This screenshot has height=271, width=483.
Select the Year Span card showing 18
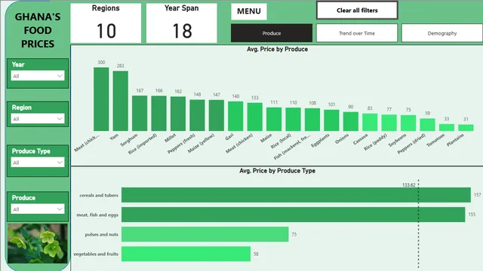pos(181,23)
